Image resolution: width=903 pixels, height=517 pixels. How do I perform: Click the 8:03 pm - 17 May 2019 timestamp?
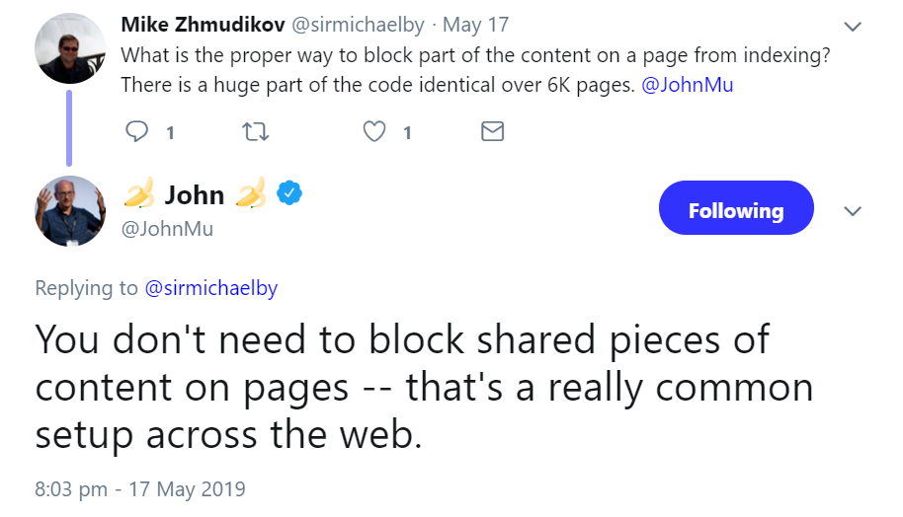140,488
